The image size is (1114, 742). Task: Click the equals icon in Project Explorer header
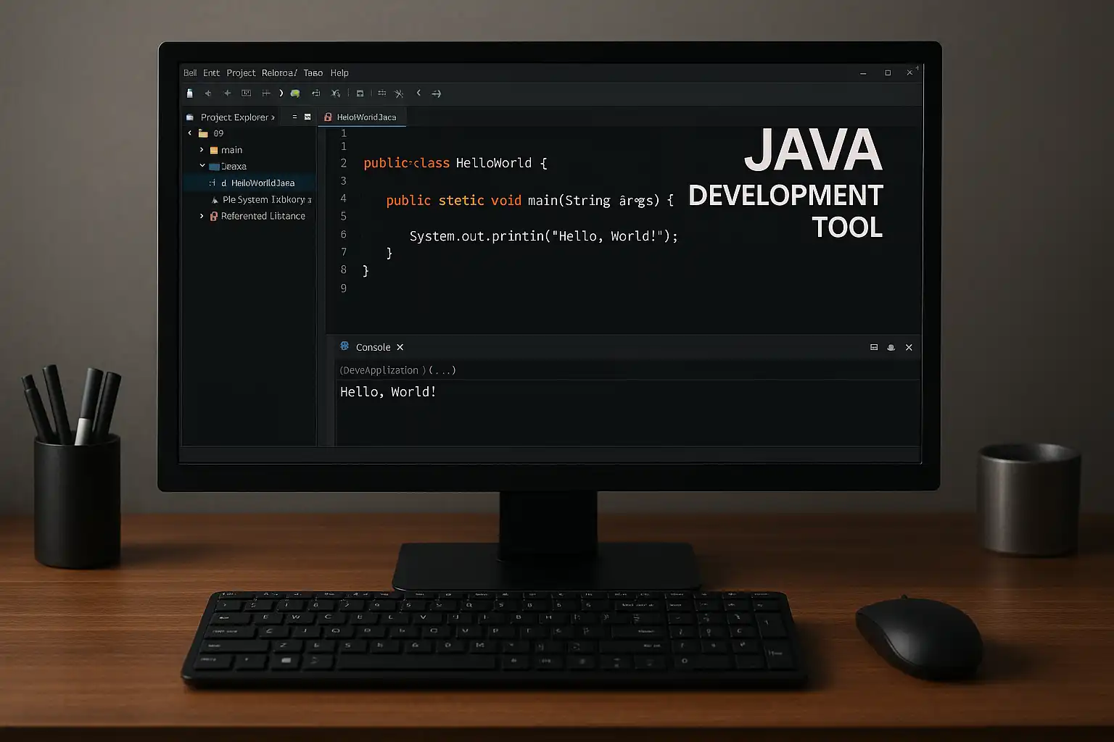294,117
